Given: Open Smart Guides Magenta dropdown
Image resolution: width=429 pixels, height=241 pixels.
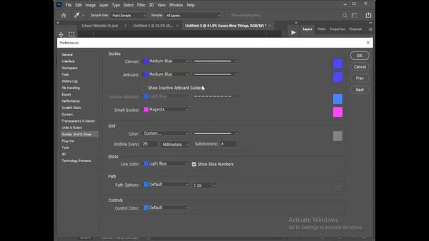Looking at the screenshot, I should (166, 110).
